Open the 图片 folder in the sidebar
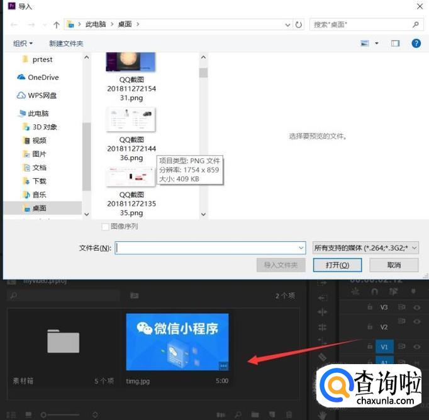Viewport: 429px width, 420px height. [35, 154]
